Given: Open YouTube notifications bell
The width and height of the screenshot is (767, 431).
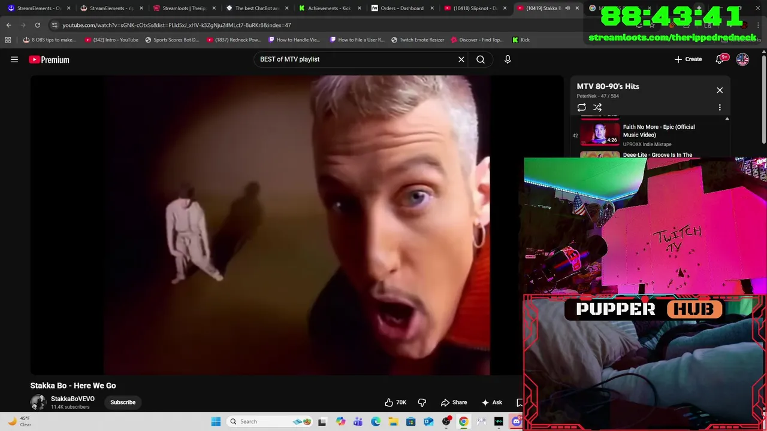Looking at the screenshot, I should point(720,59).
